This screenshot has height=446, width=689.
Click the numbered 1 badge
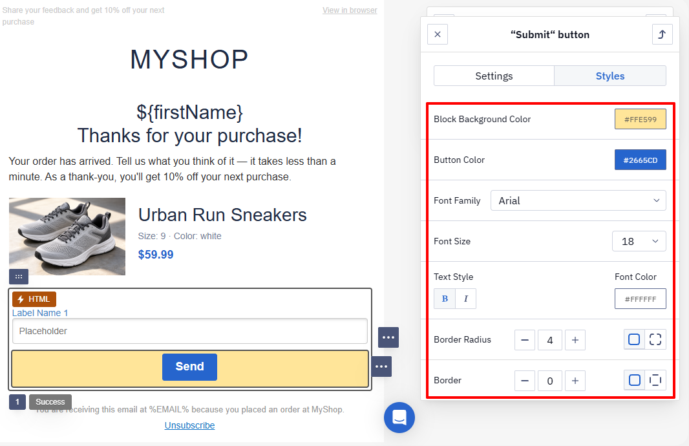17,401
